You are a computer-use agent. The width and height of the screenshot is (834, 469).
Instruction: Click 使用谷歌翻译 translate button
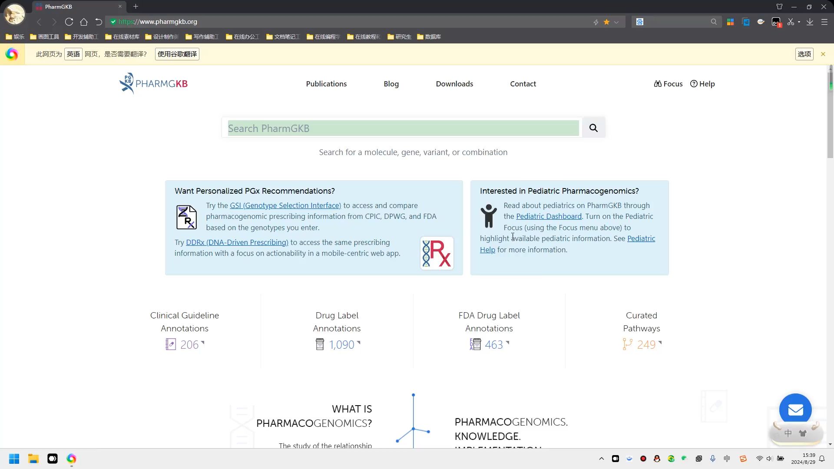pyautogui.click(x=177, y=54)
